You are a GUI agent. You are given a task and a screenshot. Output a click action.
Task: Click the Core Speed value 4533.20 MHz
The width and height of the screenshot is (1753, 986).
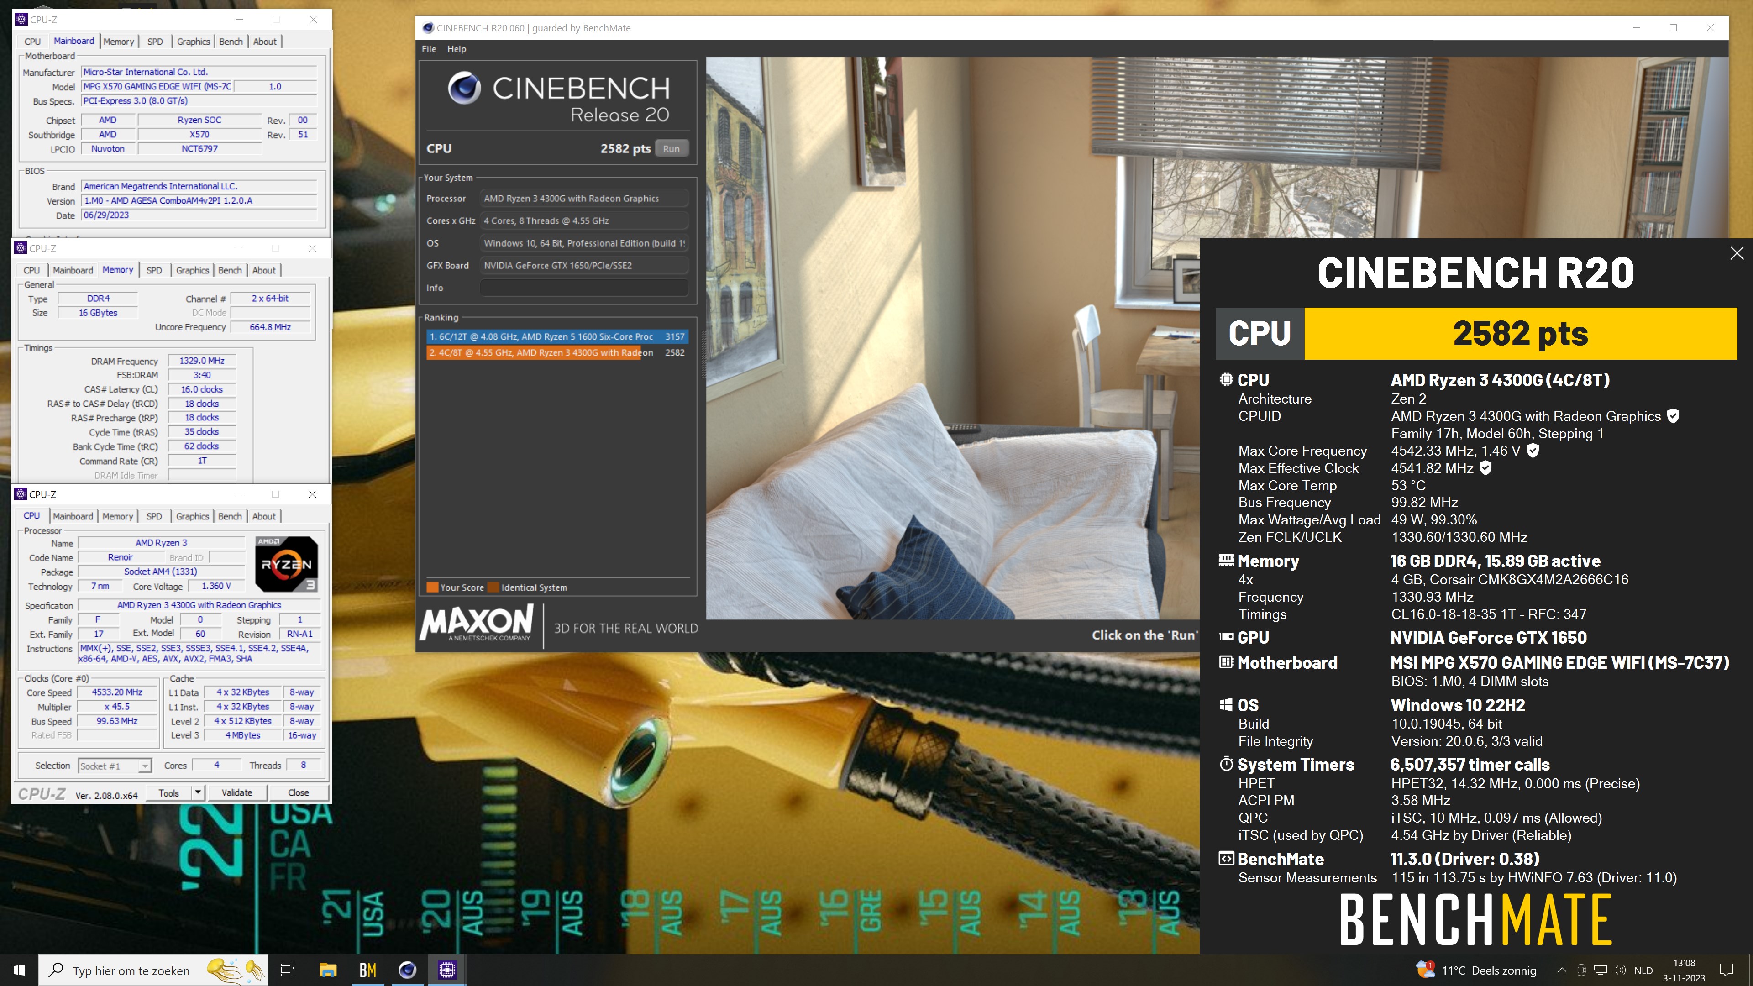(117, 692)
